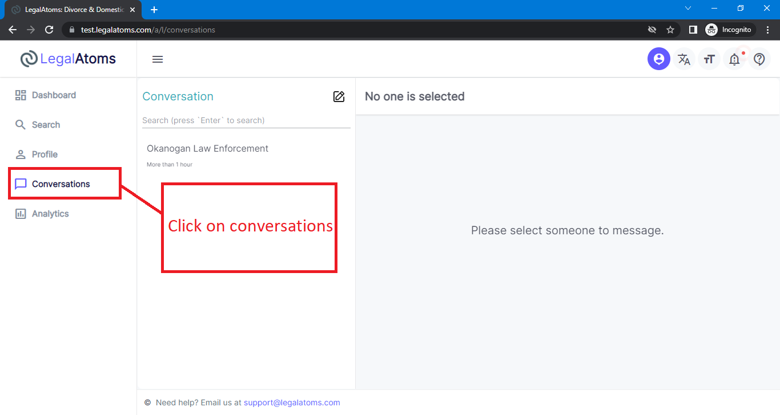This screenshot has height=415, width=780.
Task: Click the address bar URL
Action: click(148, 30)
